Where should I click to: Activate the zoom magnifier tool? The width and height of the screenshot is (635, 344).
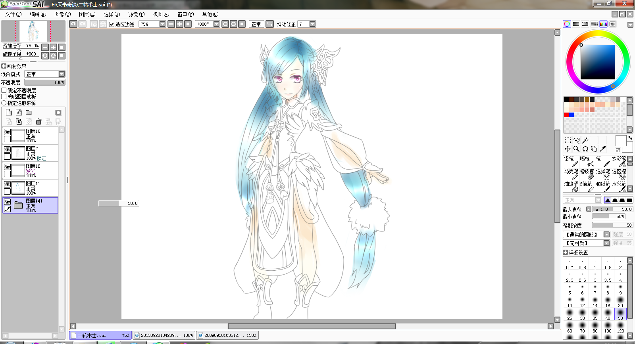click(577, 149)
